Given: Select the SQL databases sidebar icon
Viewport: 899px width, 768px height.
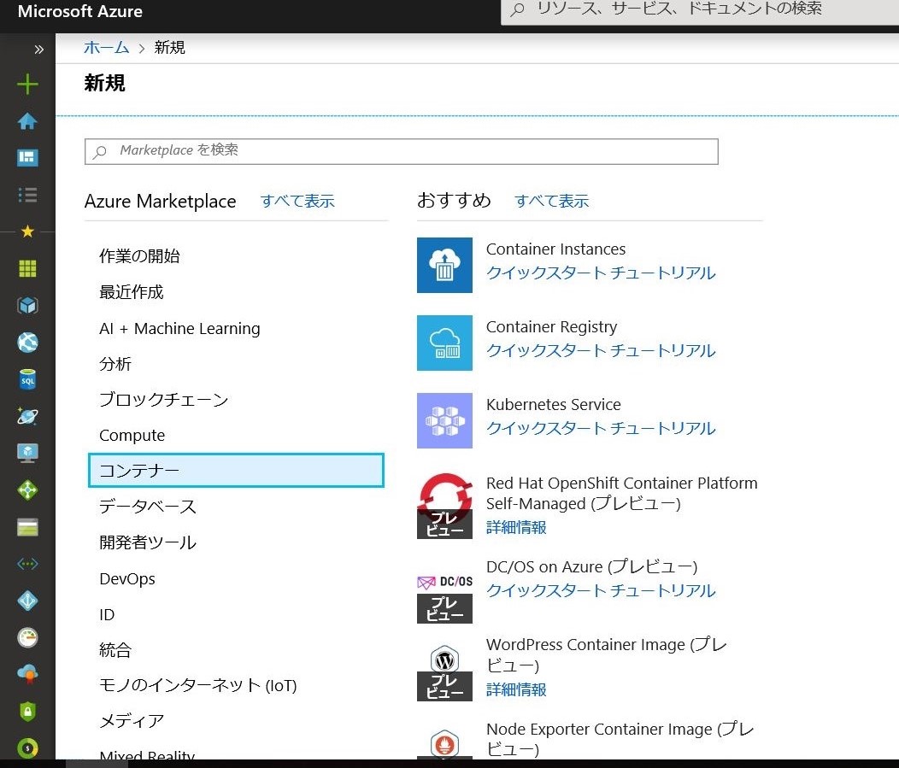Looking at the screenshot, I should point(27,378).
